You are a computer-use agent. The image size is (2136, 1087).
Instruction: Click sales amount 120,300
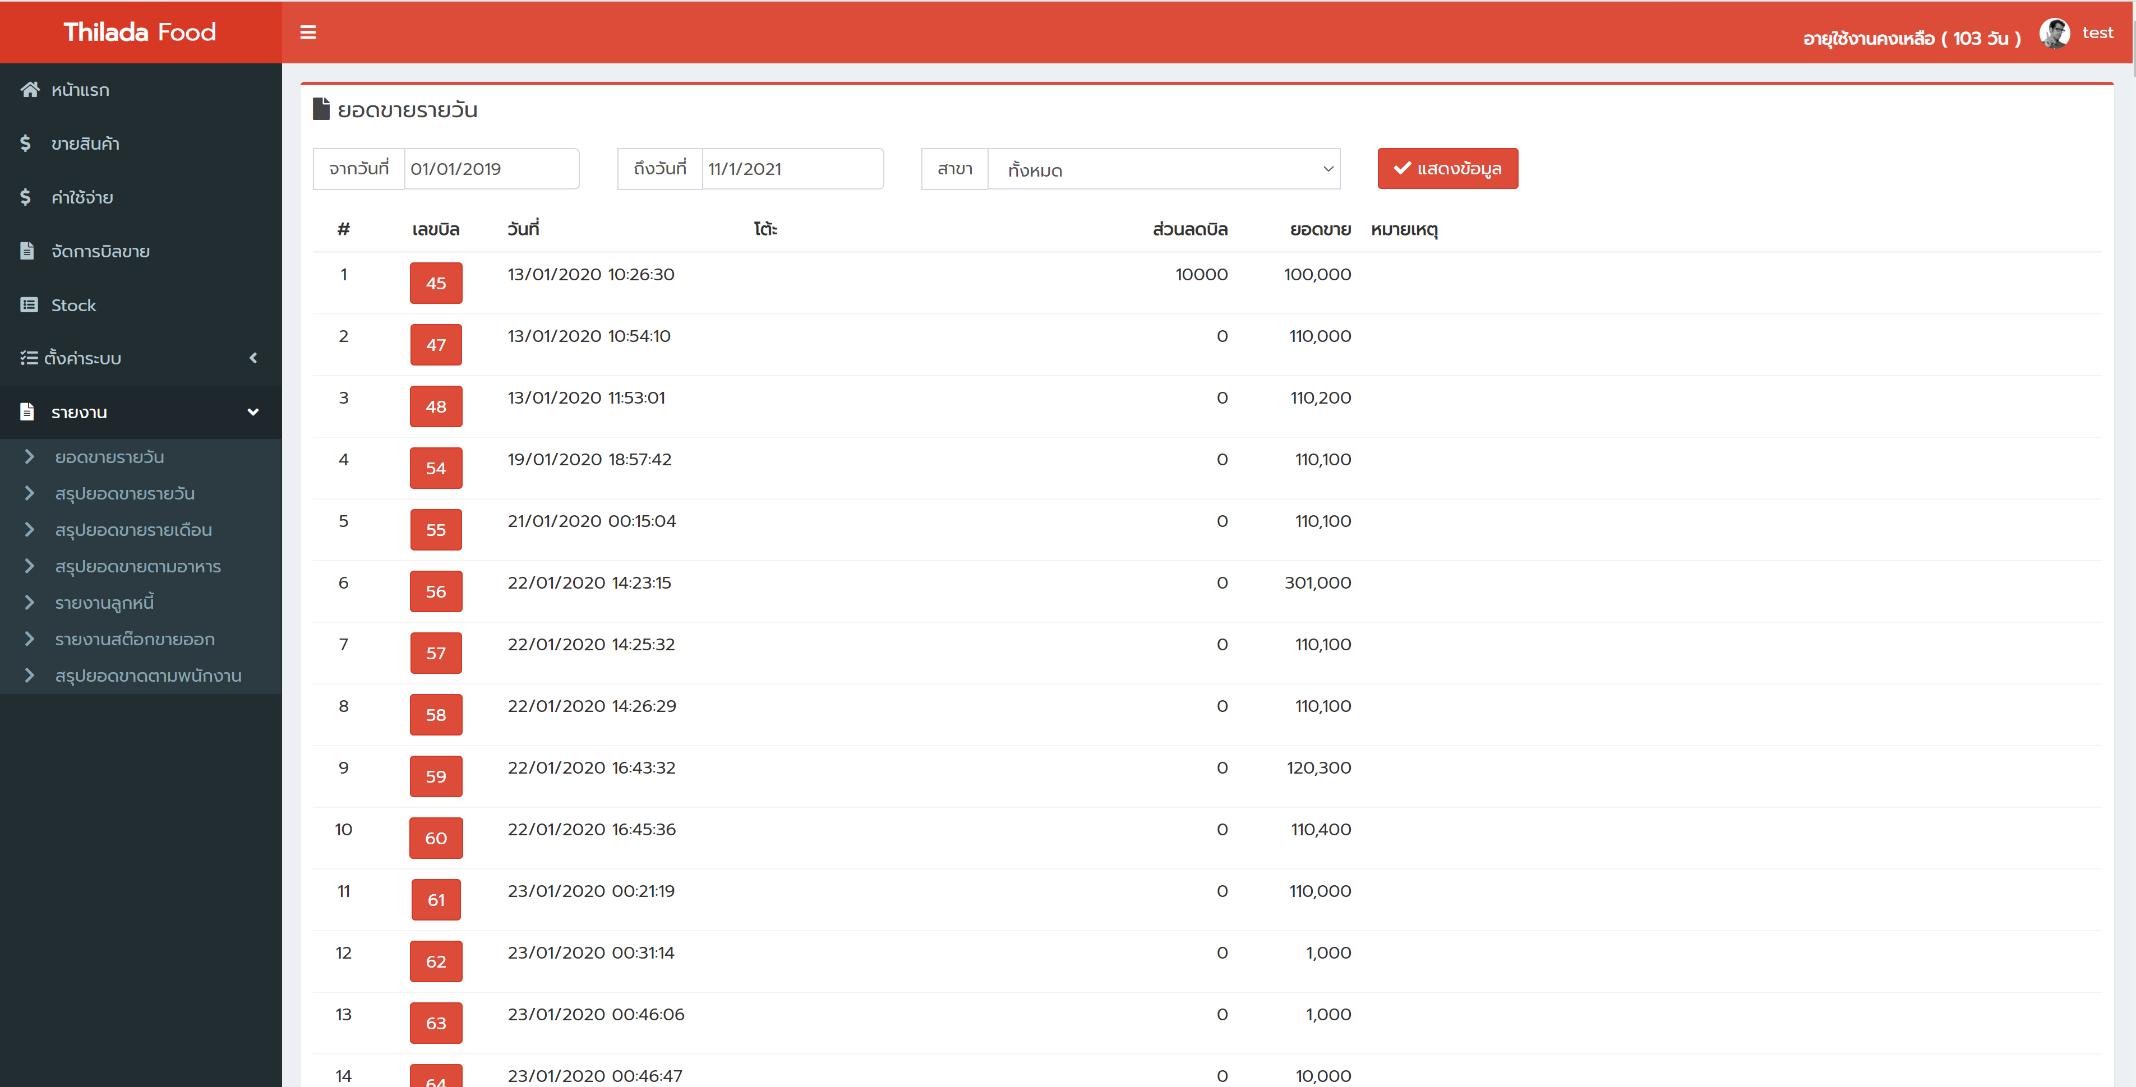point(1318,768)
